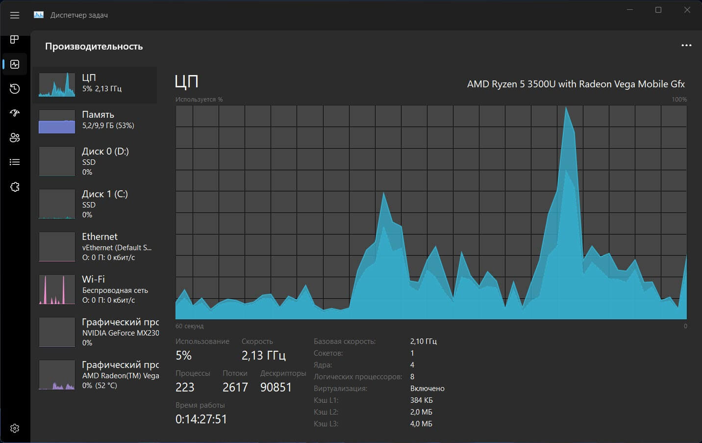Open the hamburger navigation menu
Image resolution: width=702 pixels, height=443 pixels.
tap(15, 15)
